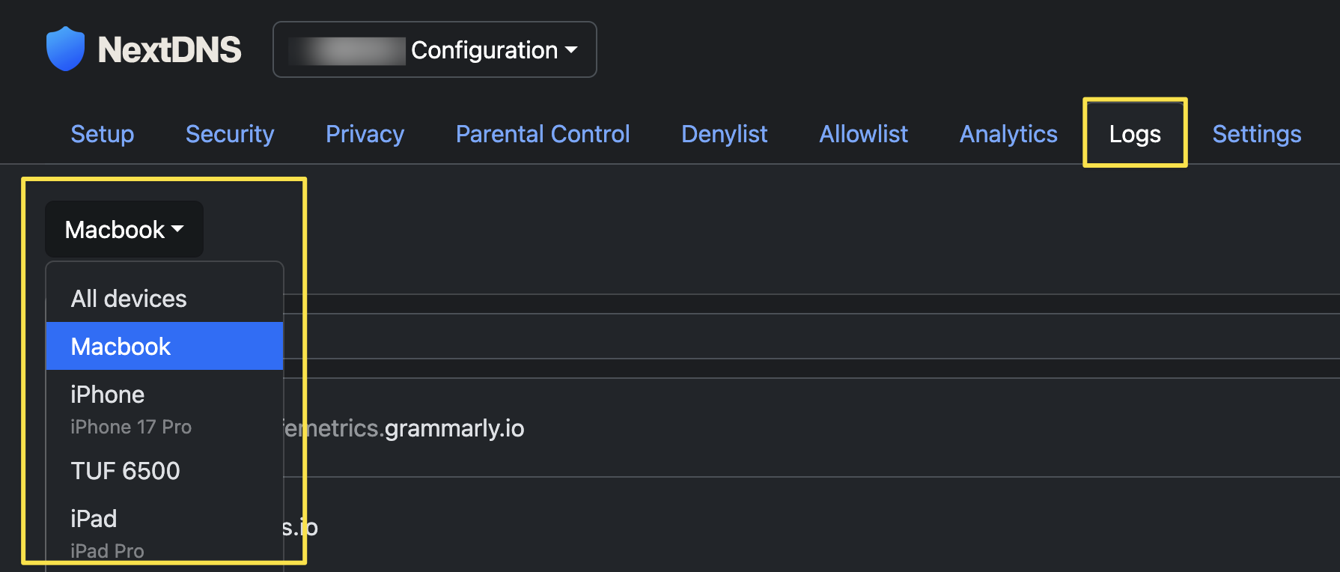Click the Configuration dropdown caret arrow
This screenshot has height=572, width=1340.
pos(571,50)
